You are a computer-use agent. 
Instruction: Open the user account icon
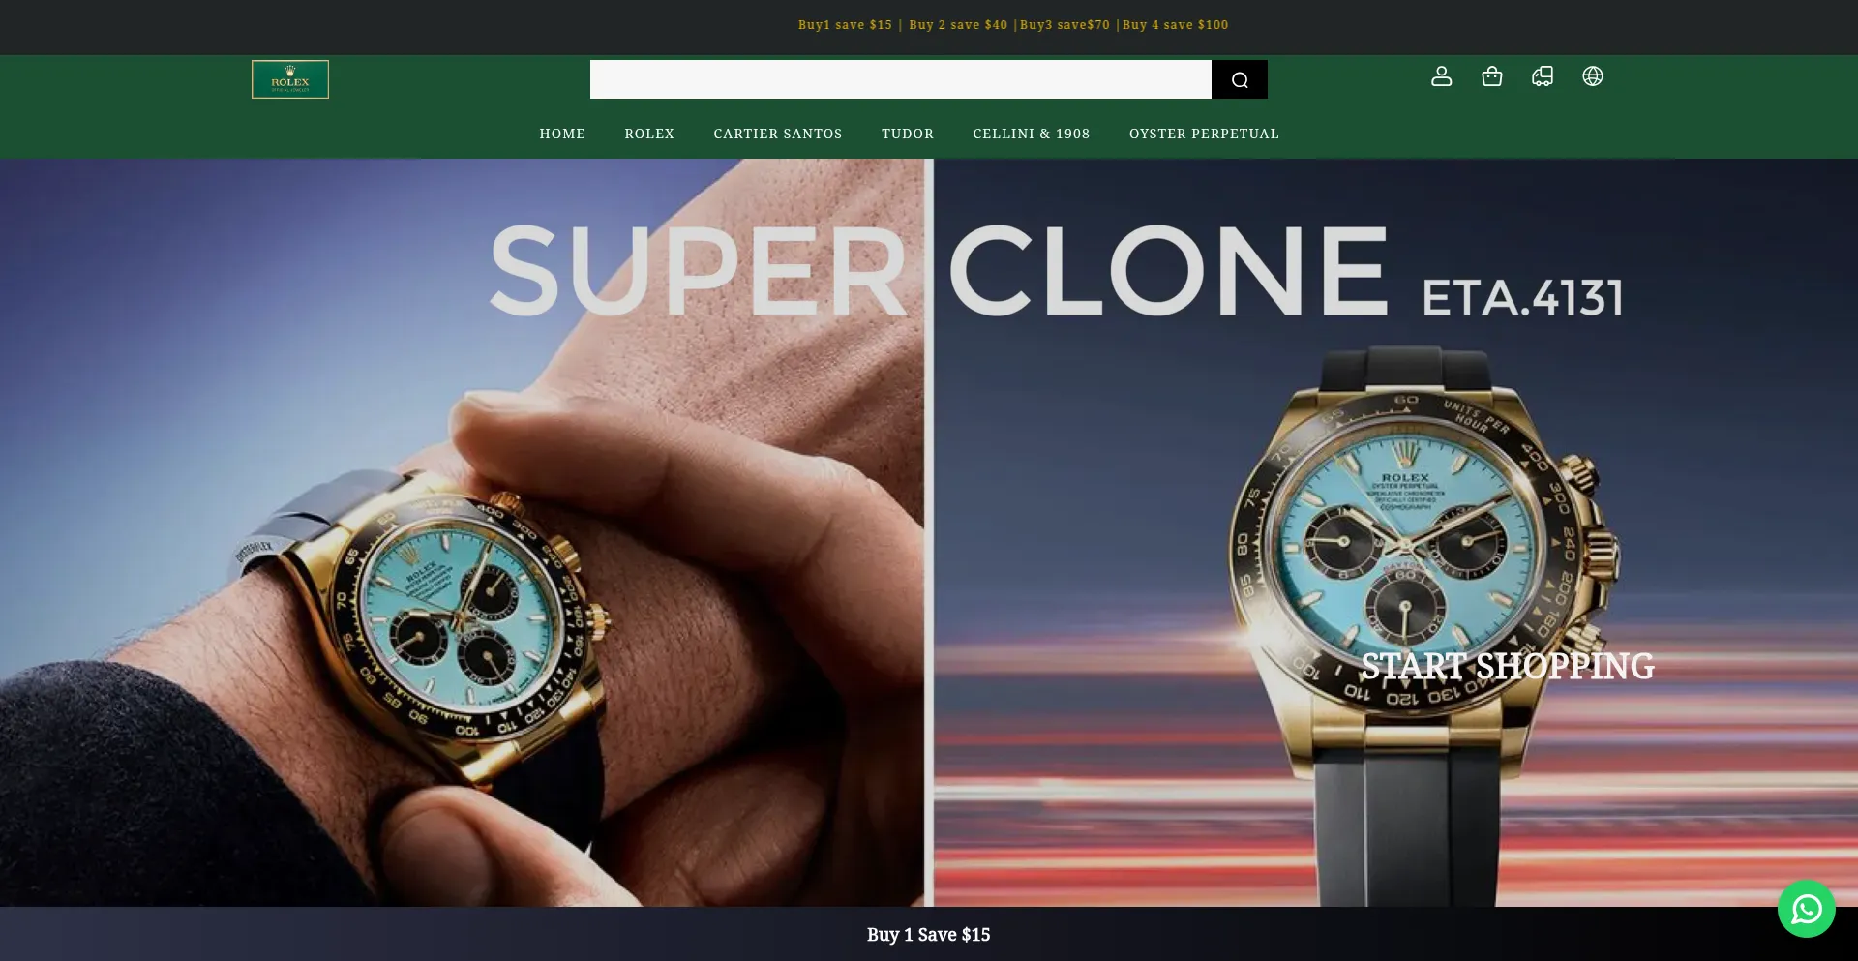pyautogui.click(x=1442, y=76)
